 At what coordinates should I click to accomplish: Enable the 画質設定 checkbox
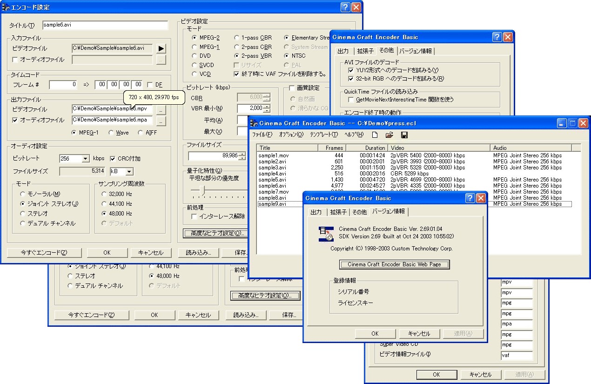pos(292,88)
